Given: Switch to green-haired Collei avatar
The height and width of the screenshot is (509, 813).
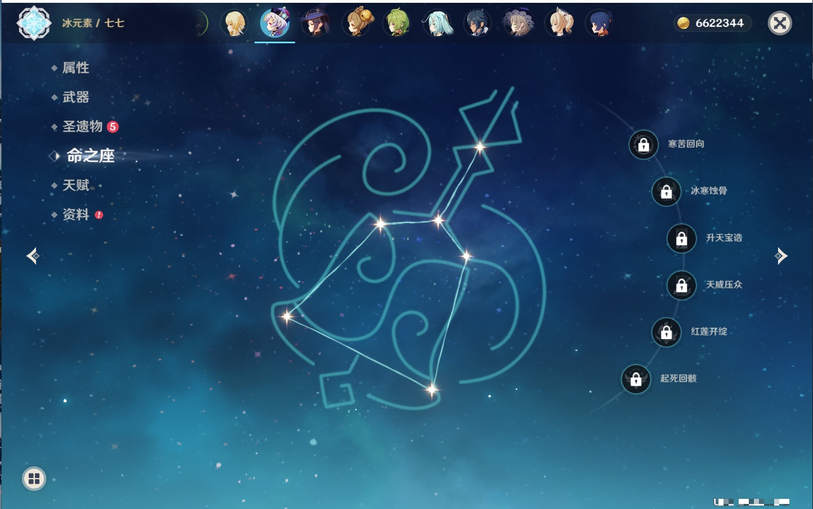Looking at the screenshot, I should [397, 23].
